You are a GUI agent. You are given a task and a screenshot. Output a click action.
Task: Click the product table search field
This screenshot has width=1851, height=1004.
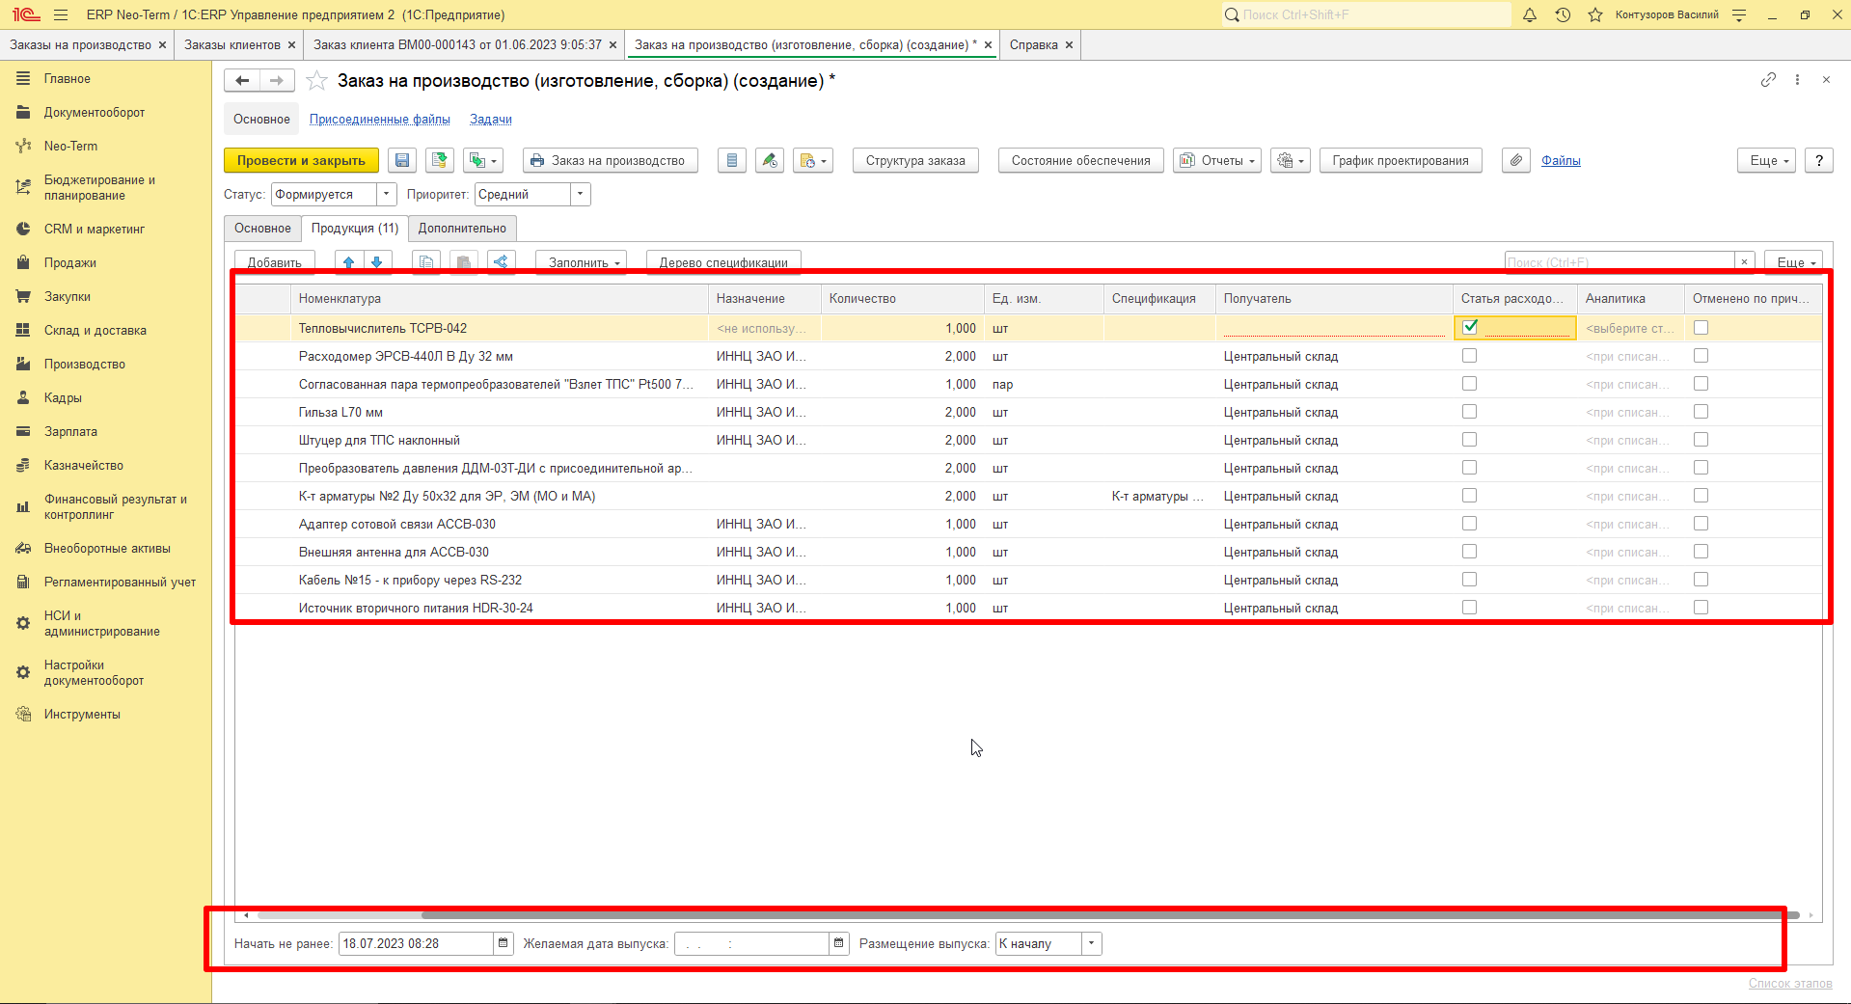tap(1620, 262)
